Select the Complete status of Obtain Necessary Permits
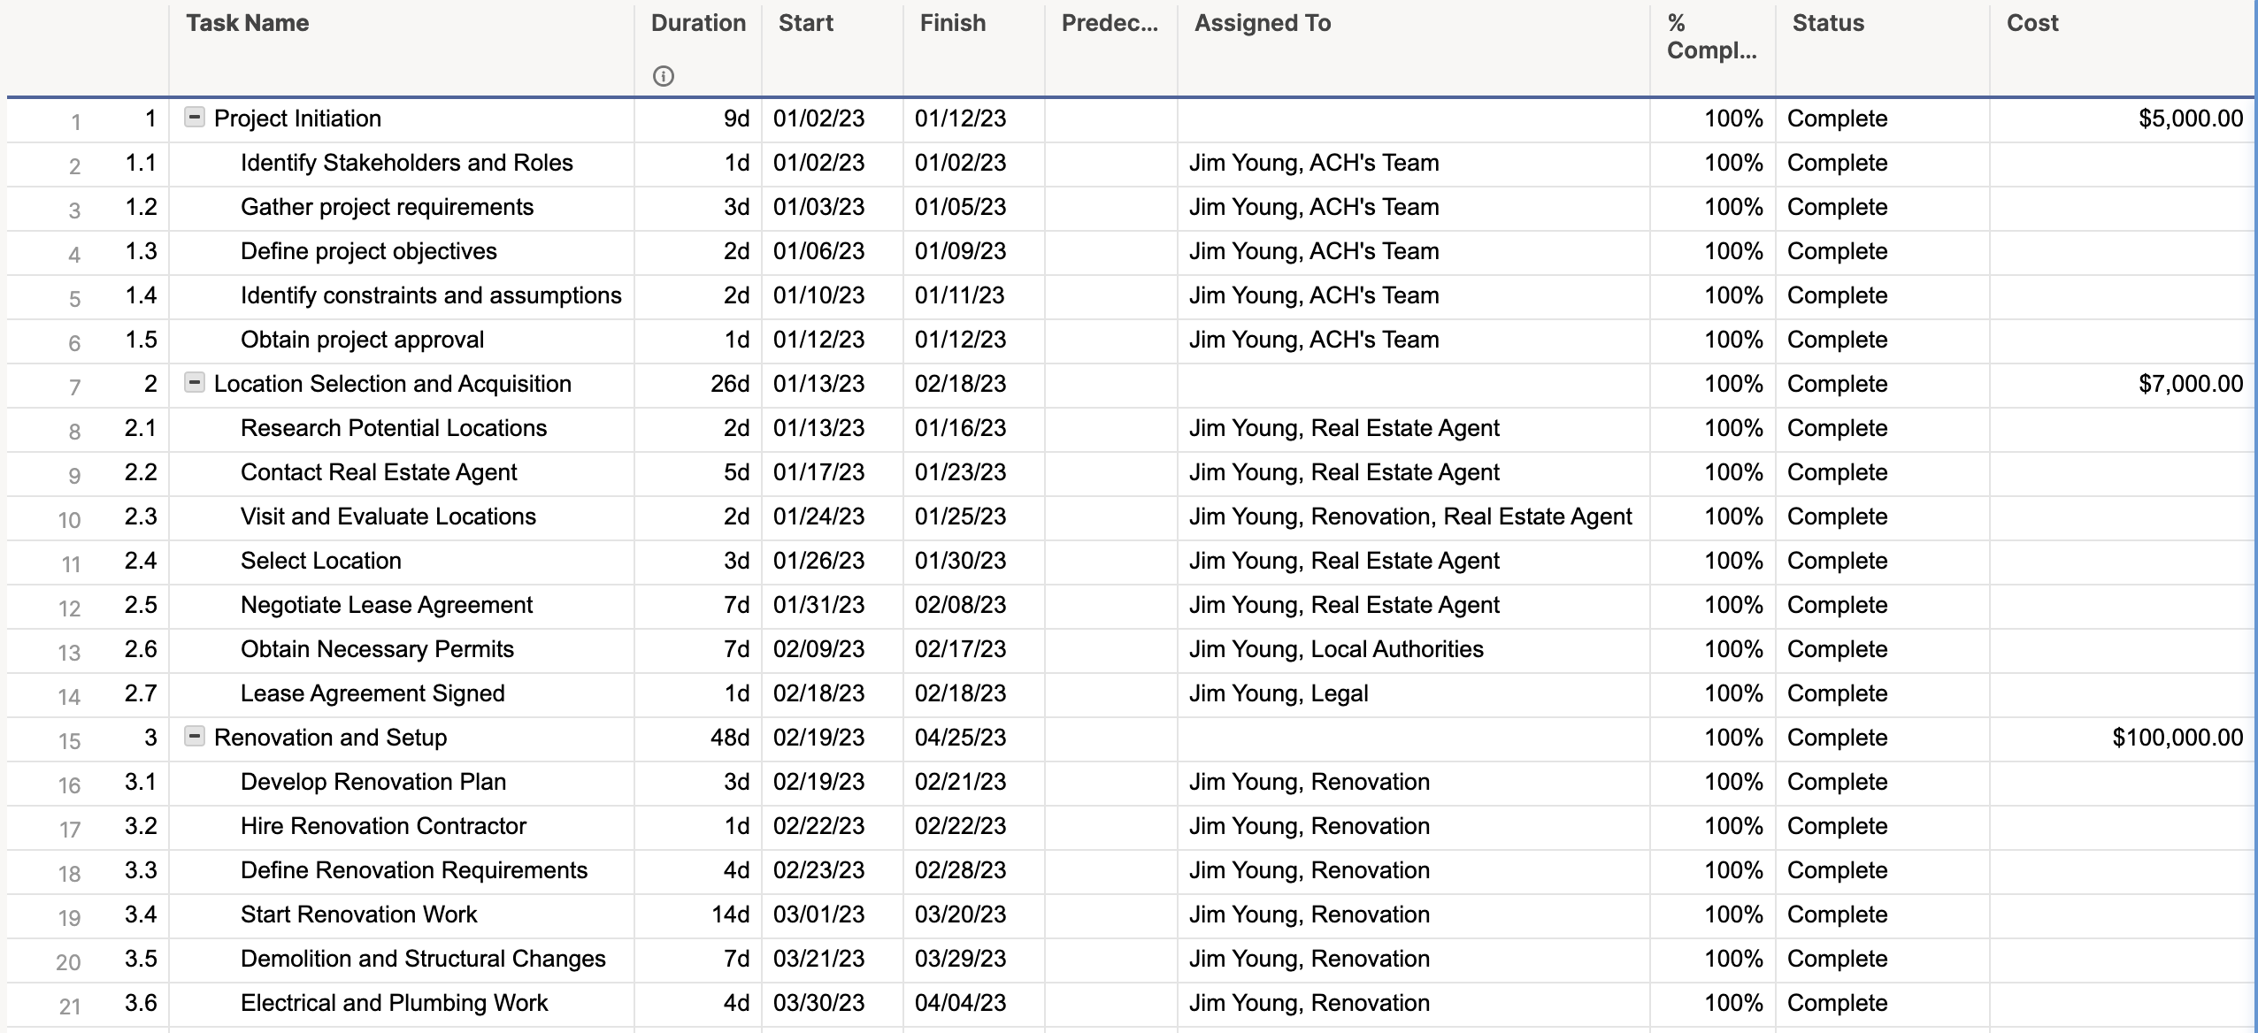The width and height of the screenshot is (2258, 1033). tap(1835, 648)
